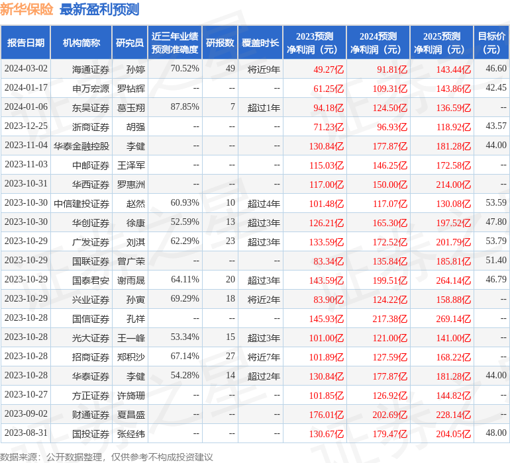This screenshot has width=510, height=463.
Task: Click target price 53.59
Action: 496,203
